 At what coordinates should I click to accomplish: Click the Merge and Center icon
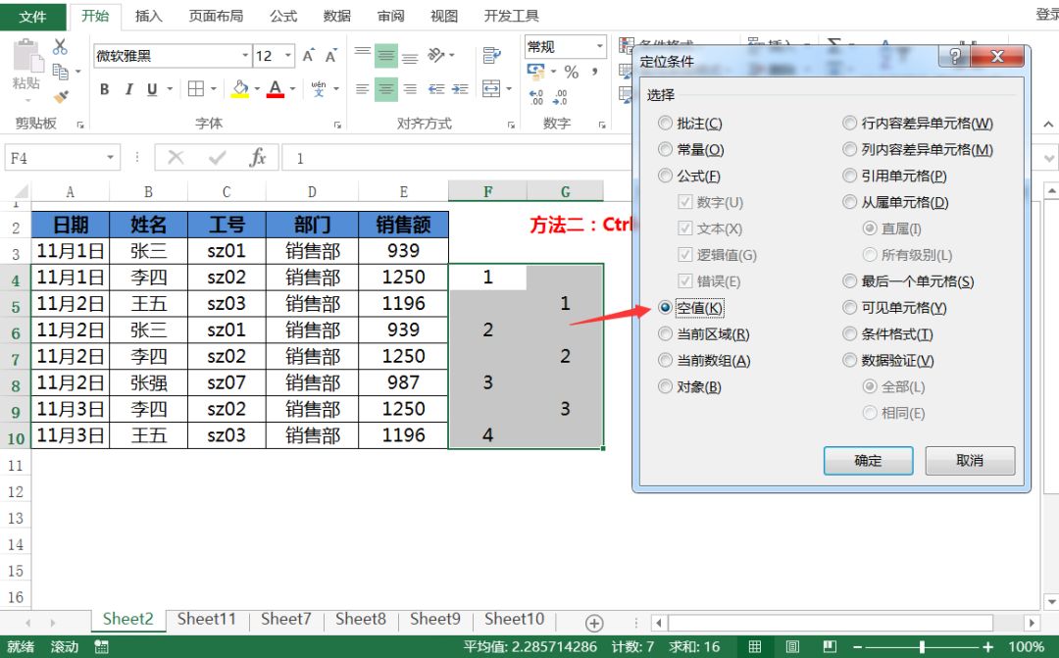click(491, 88)
